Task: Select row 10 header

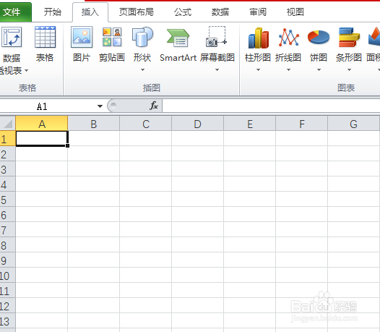Action: pyautogui.click(x=7, y=276)
